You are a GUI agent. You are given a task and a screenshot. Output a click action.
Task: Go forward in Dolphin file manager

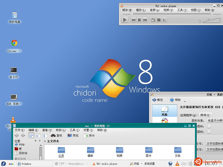[23, 136]
